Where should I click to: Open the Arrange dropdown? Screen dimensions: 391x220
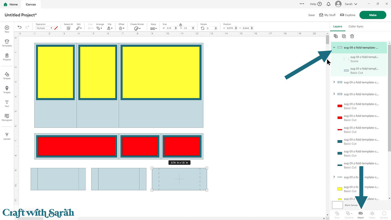click(x=99, y=28)
